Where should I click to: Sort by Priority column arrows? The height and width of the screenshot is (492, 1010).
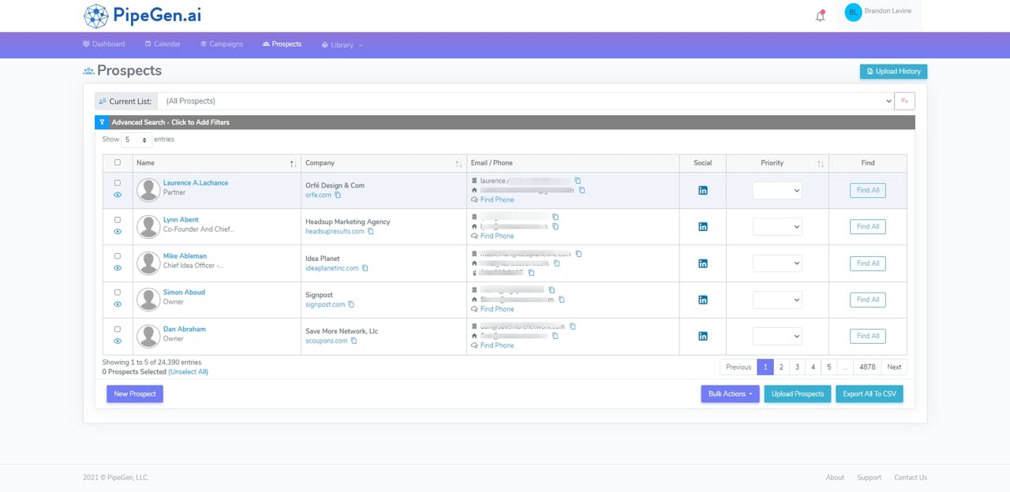tap(821, 163)
